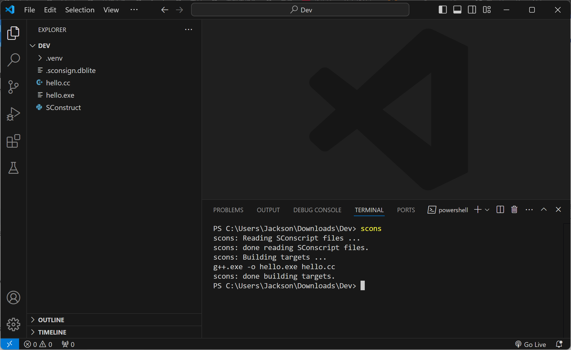This screenshot has height=350, width=571.
Task: Open the Source Control view
Action: pyautogui.click(x=13, y=87)
